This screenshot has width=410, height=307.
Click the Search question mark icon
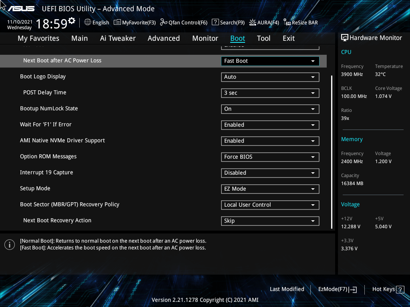pos(215,22)
